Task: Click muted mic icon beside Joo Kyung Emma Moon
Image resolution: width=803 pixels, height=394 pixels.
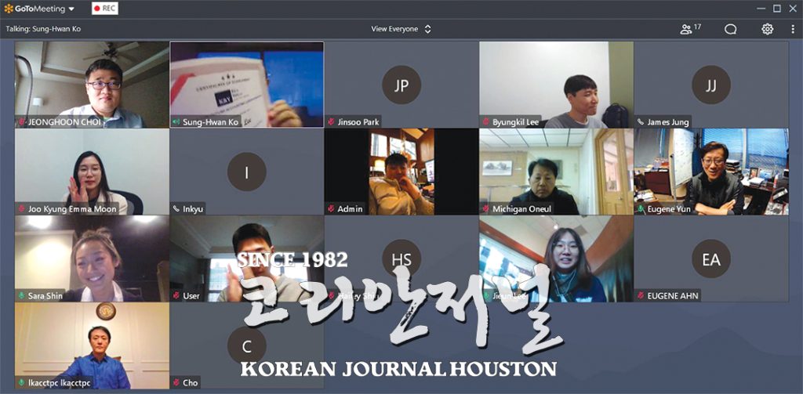Action: point(22,209)
